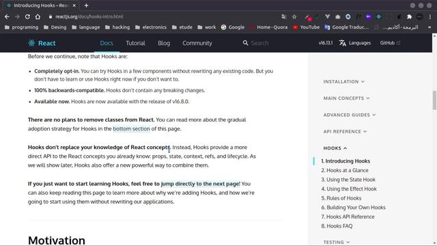Show more bookmarks overflow arrow
The height and width of the screenshot is (246, 437).
429,27
